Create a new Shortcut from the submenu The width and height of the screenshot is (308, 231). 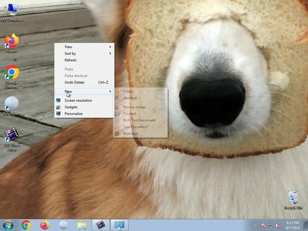pyautogui.click(x=140, y=98)
